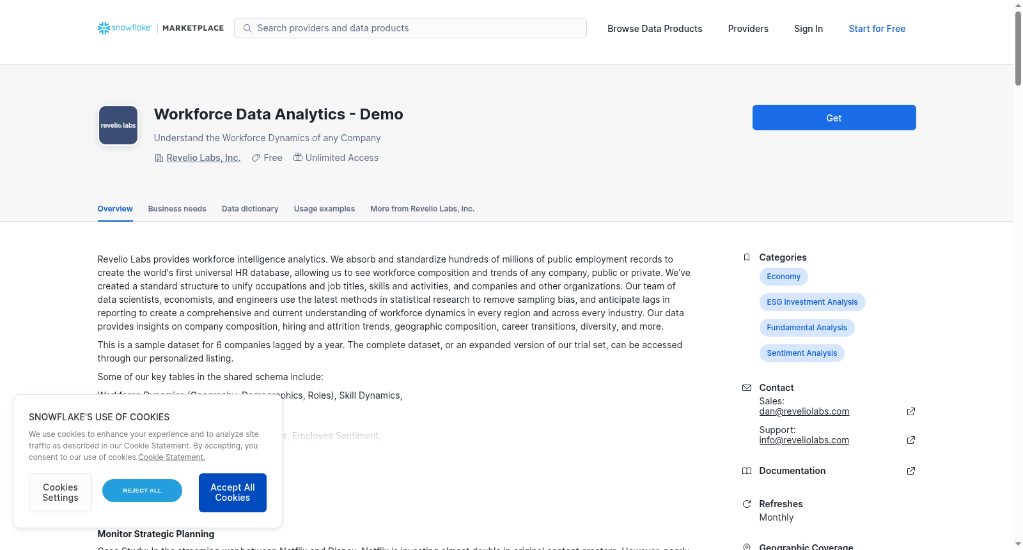Open the Cookie Statement link
This screenshot has width=1023, height=550.
click(x=171, y=457)
